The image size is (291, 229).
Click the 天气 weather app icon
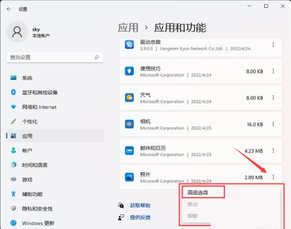point(130,98)
